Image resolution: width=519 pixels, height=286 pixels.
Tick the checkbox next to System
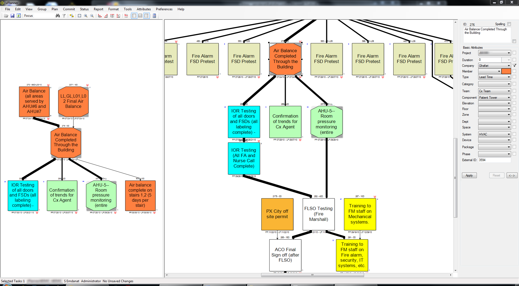514,134
